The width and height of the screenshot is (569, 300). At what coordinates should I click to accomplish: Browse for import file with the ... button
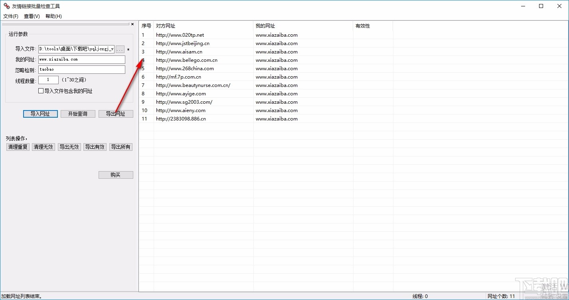[x=120, y=49]
